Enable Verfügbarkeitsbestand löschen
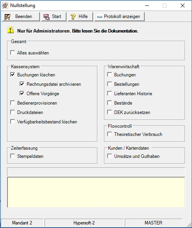192x228 pixels. pyautogui.click(x=13, y=121)
